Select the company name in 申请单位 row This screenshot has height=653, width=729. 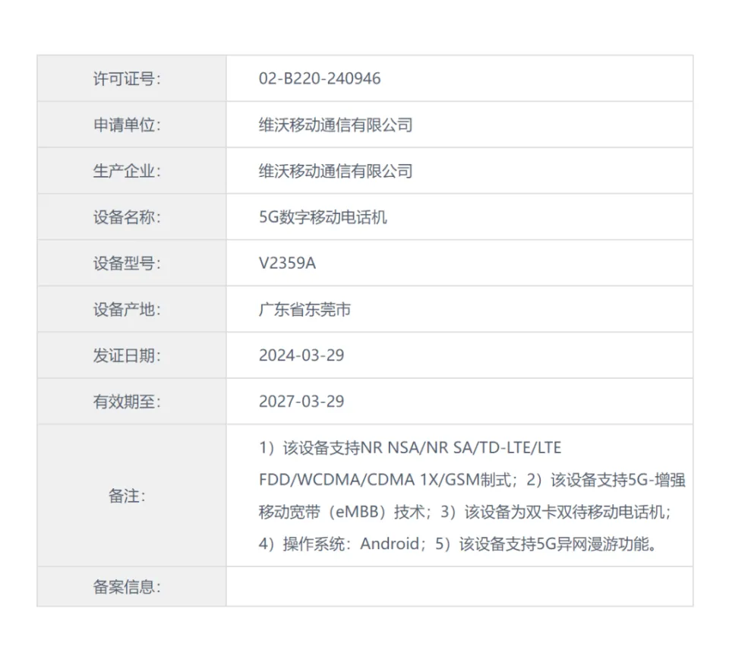click(335, 125)
